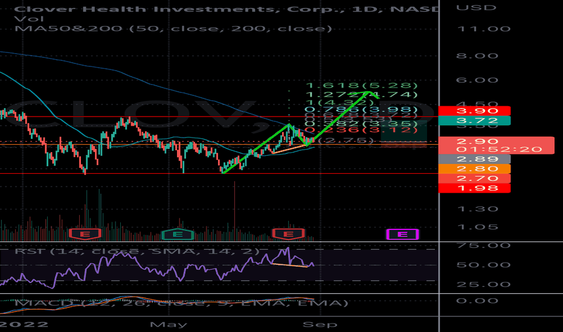Click the first red earnings E marker
The width and height of the screenshot is (563, 332).
[x=85, y=234]
